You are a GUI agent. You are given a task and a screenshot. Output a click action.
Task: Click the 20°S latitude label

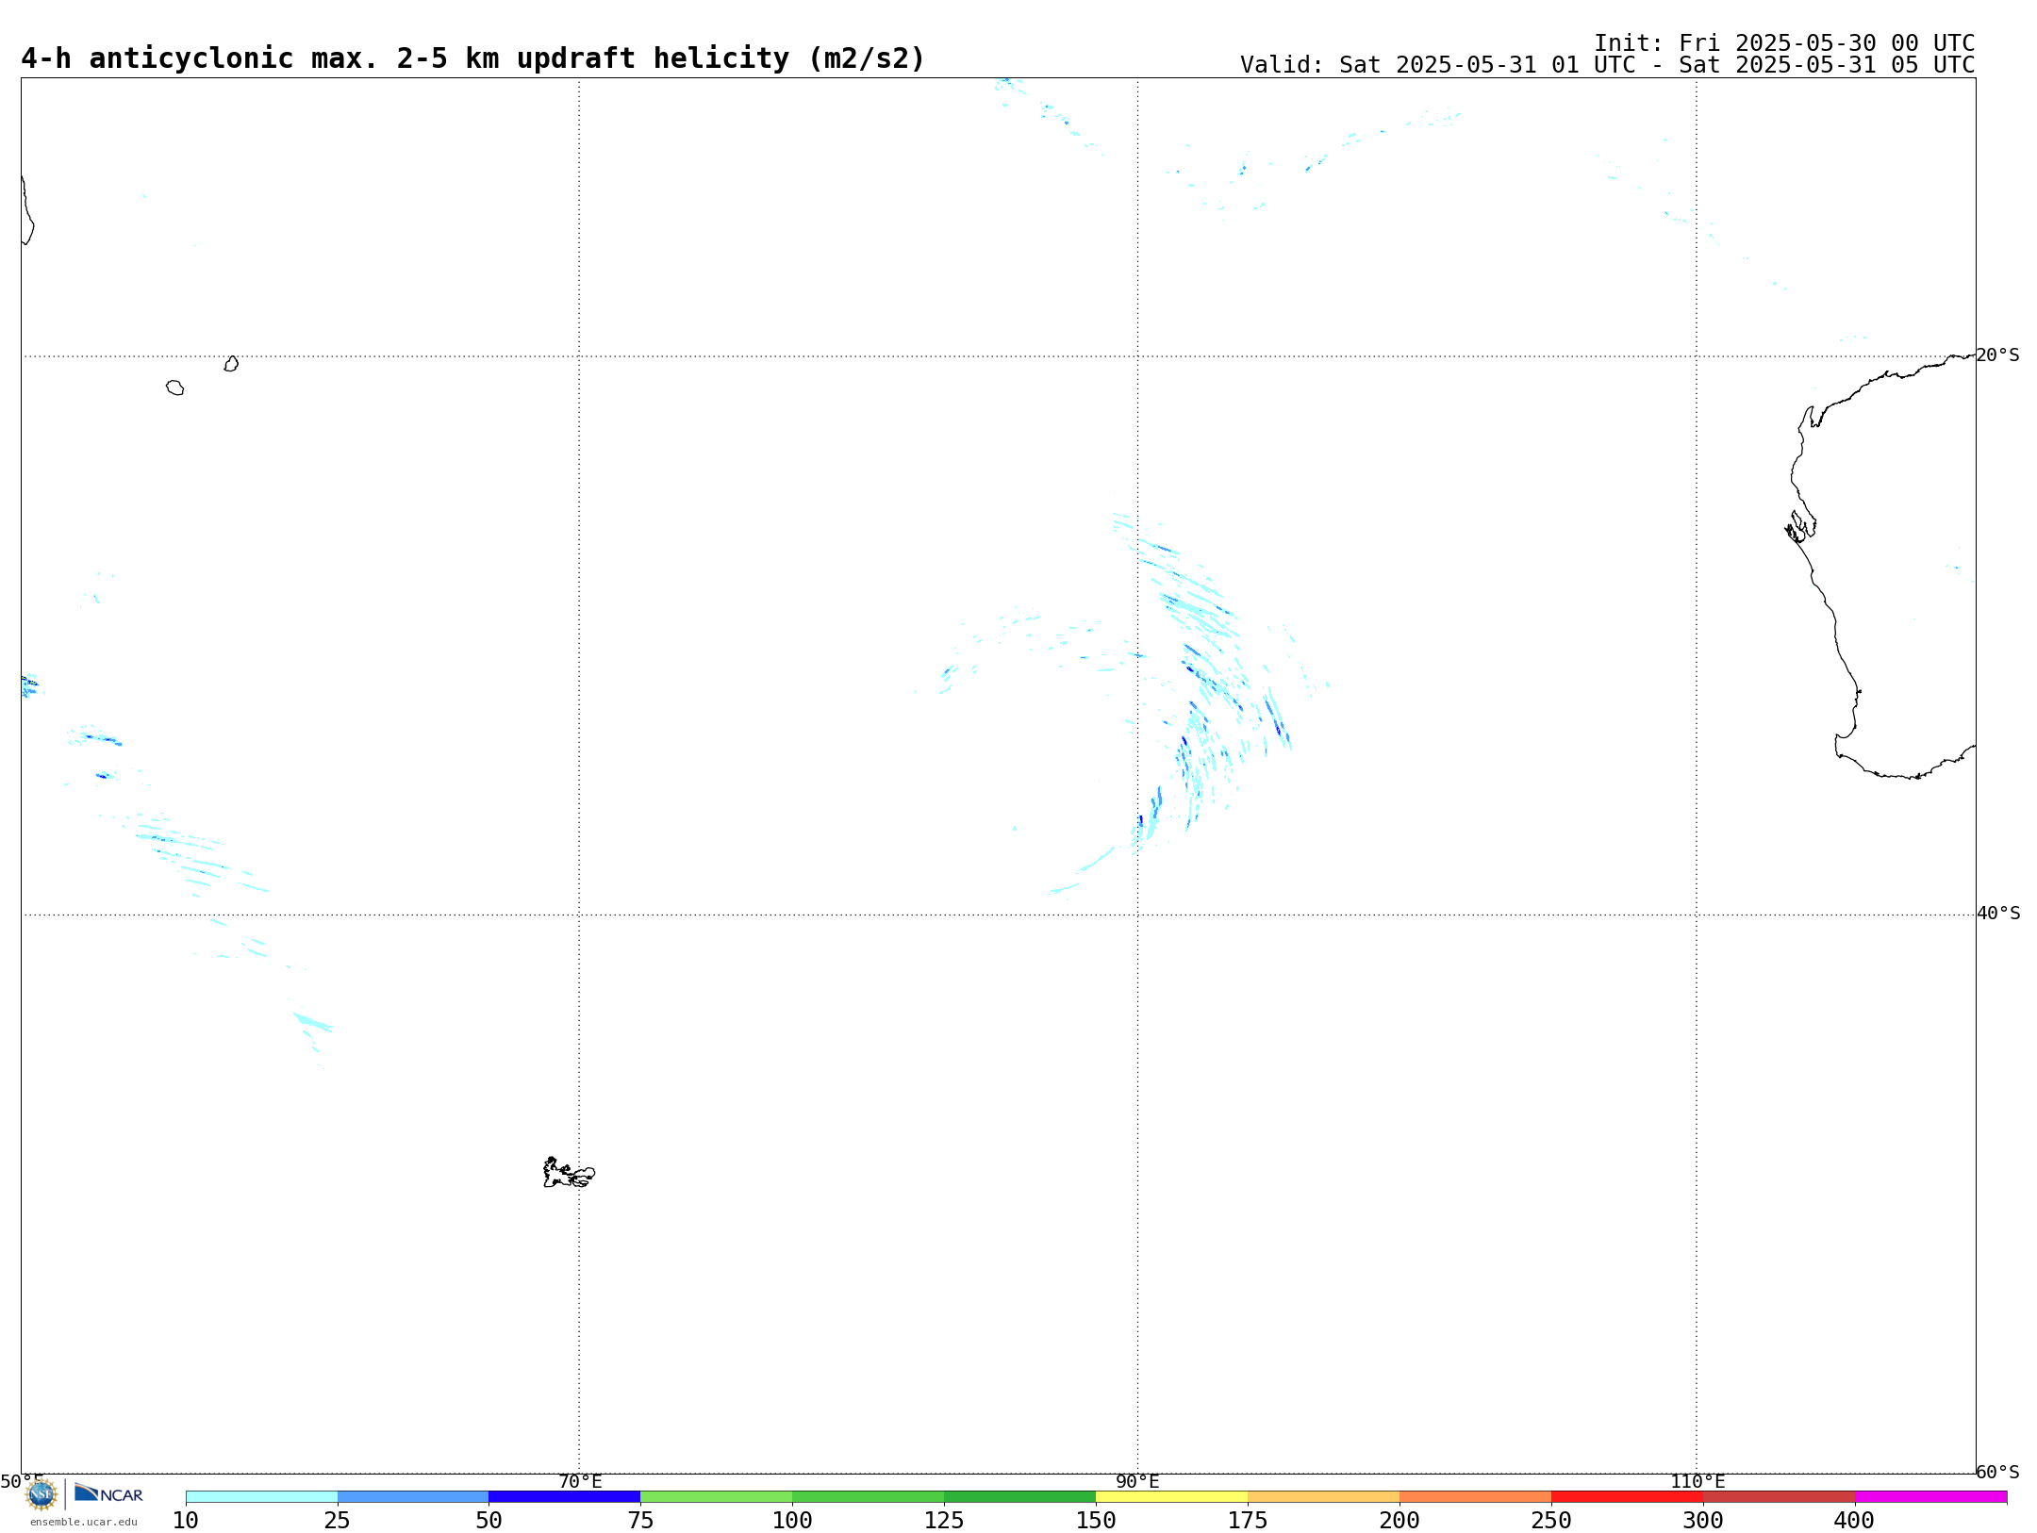[x=1998, y=355]
